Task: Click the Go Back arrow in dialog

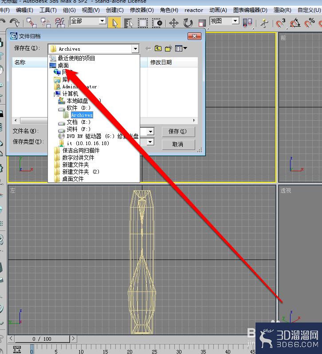Action: pos(148,48)
